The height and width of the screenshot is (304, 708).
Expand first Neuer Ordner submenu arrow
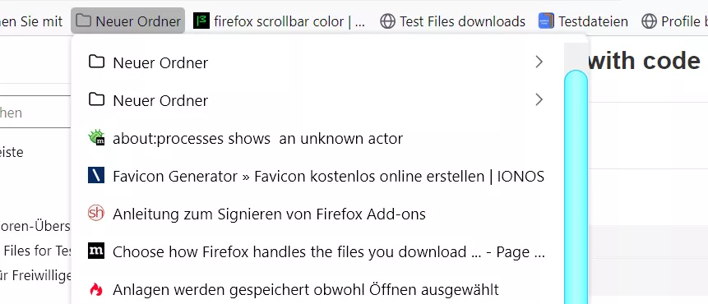539,62
